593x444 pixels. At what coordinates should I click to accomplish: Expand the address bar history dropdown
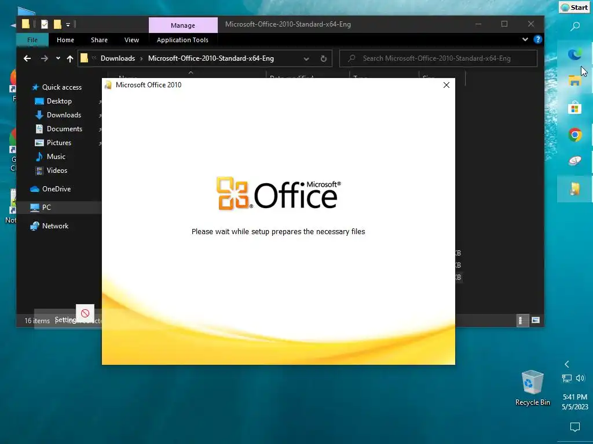[x=306, y=59]
